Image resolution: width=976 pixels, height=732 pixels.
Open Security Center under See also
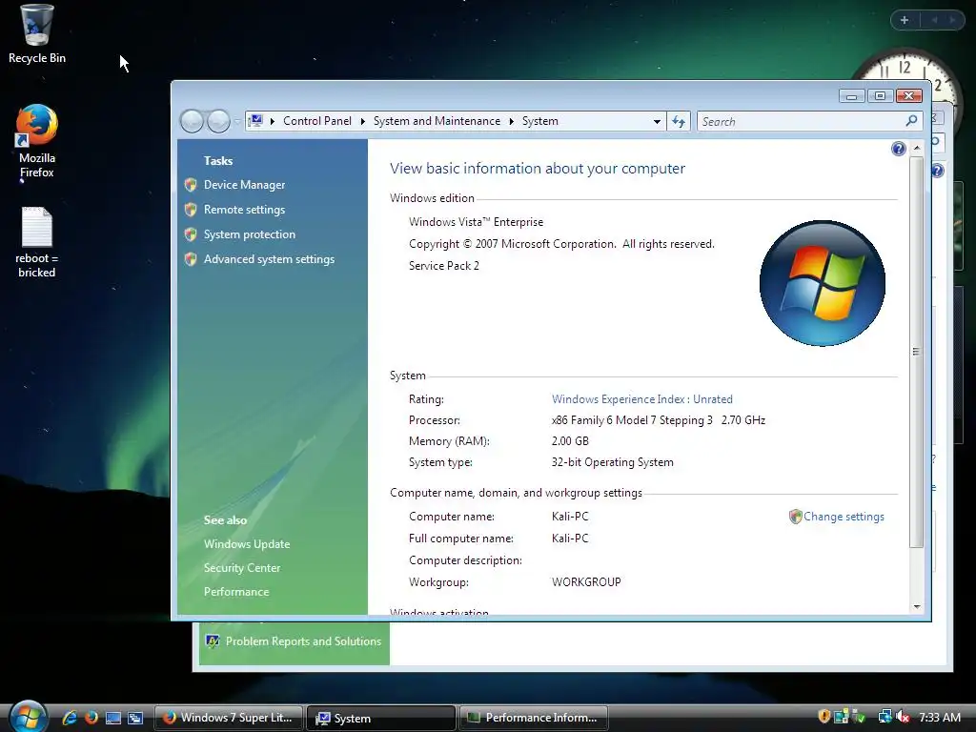click(x=241, y=568)
